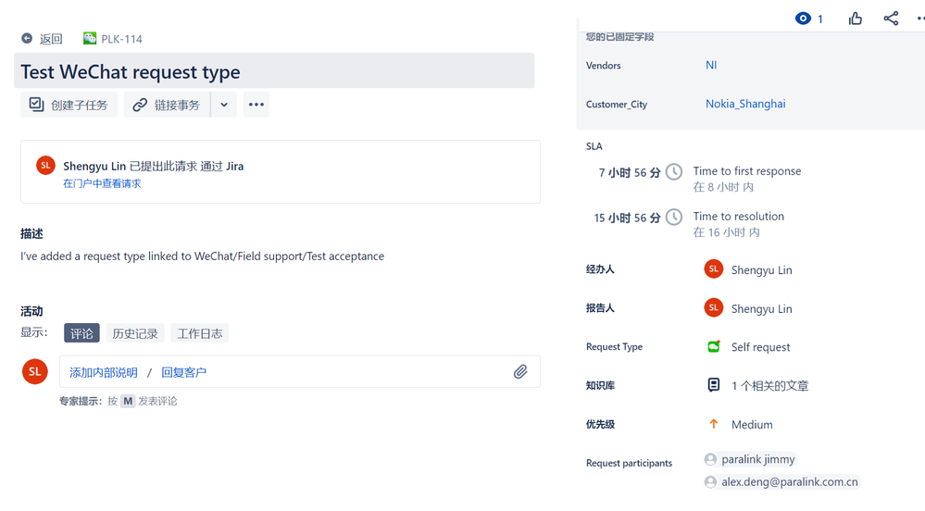This screenshot has width=925, height=511.
Task: Open the three-dot more actions menu under the title
Action: [256, 105]
